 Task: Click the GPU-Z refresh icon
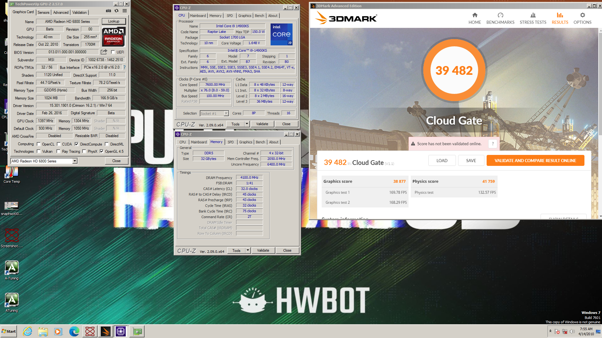coord(116,11)
